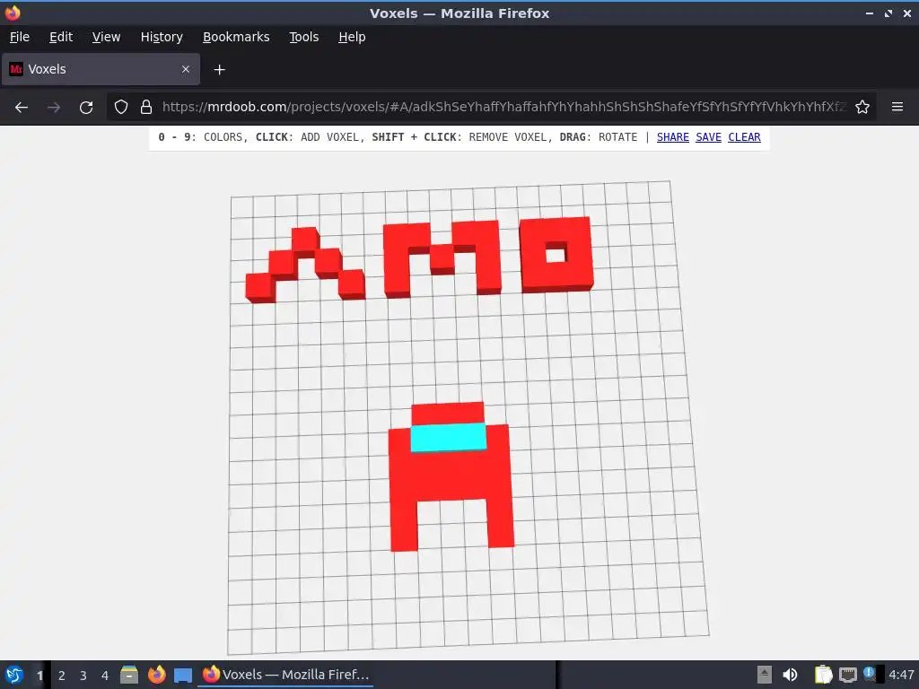
Task: Click the removable media eject tray icon
Action: (x=765, y=675)
